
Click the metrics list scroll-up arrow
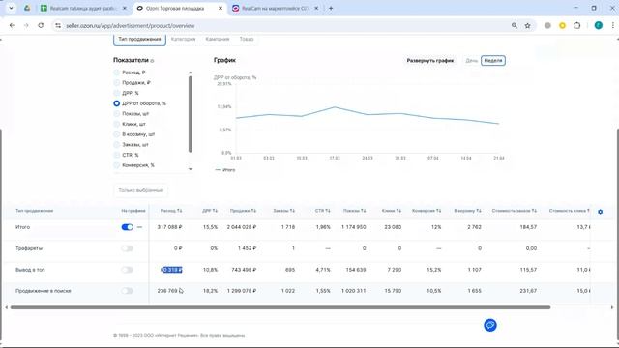191,72
